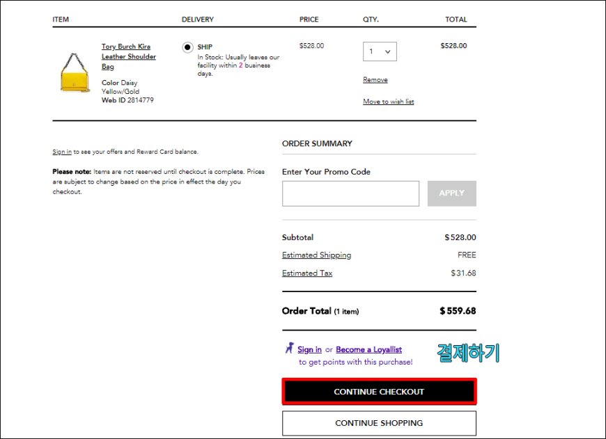Click the Loyallist Sign in link
606x439 pixels.
pos(309,349)
